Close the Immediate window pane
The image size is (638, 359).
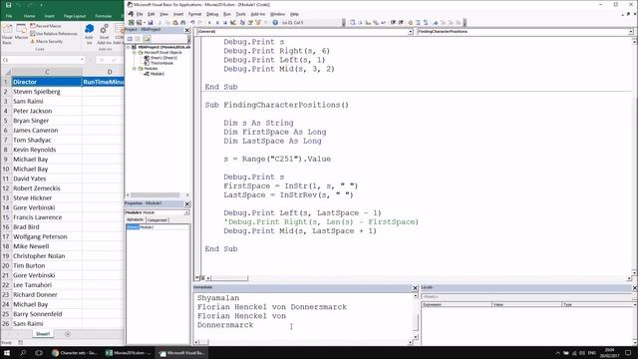click(415, 288)
